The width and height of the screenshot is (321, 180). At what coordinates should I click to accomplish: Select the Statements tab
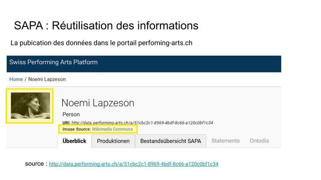tap(225, 141)
